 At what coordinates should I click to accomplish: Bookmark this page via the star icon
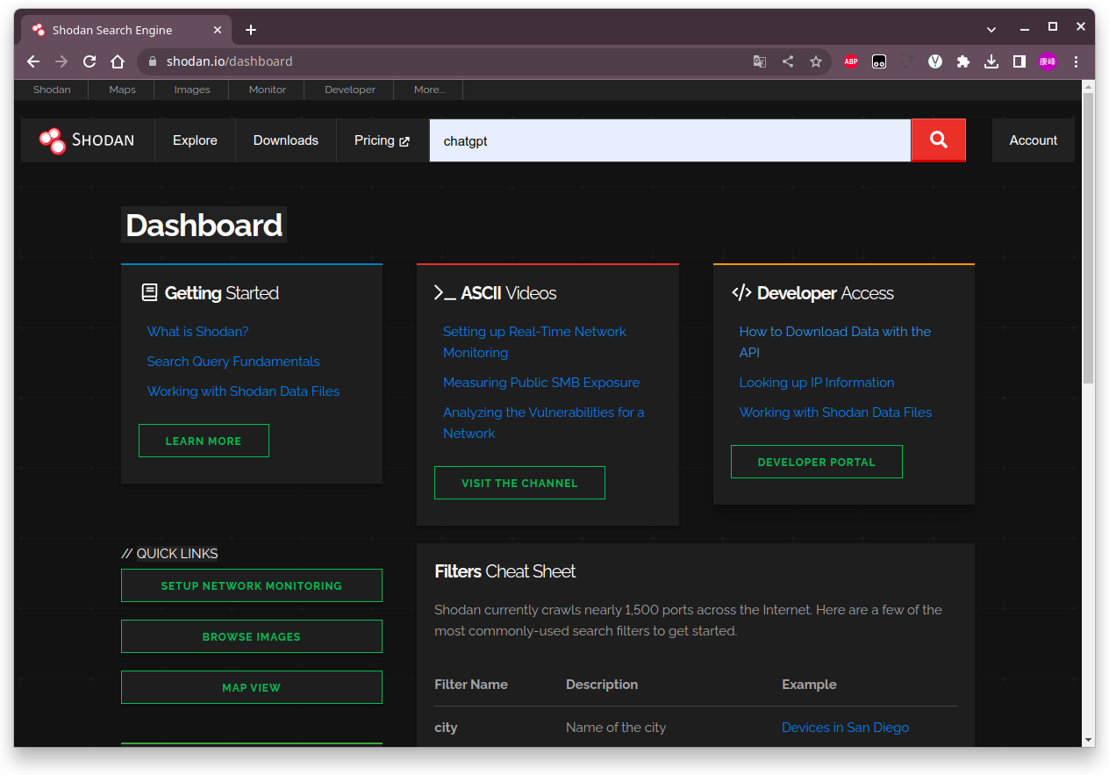click(816, 61)
